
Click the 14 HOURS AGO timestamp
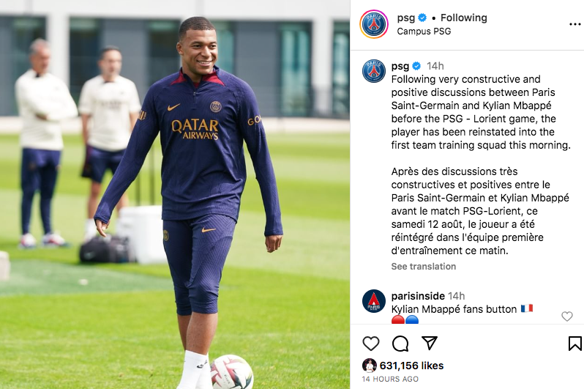(x=390, y=379)
